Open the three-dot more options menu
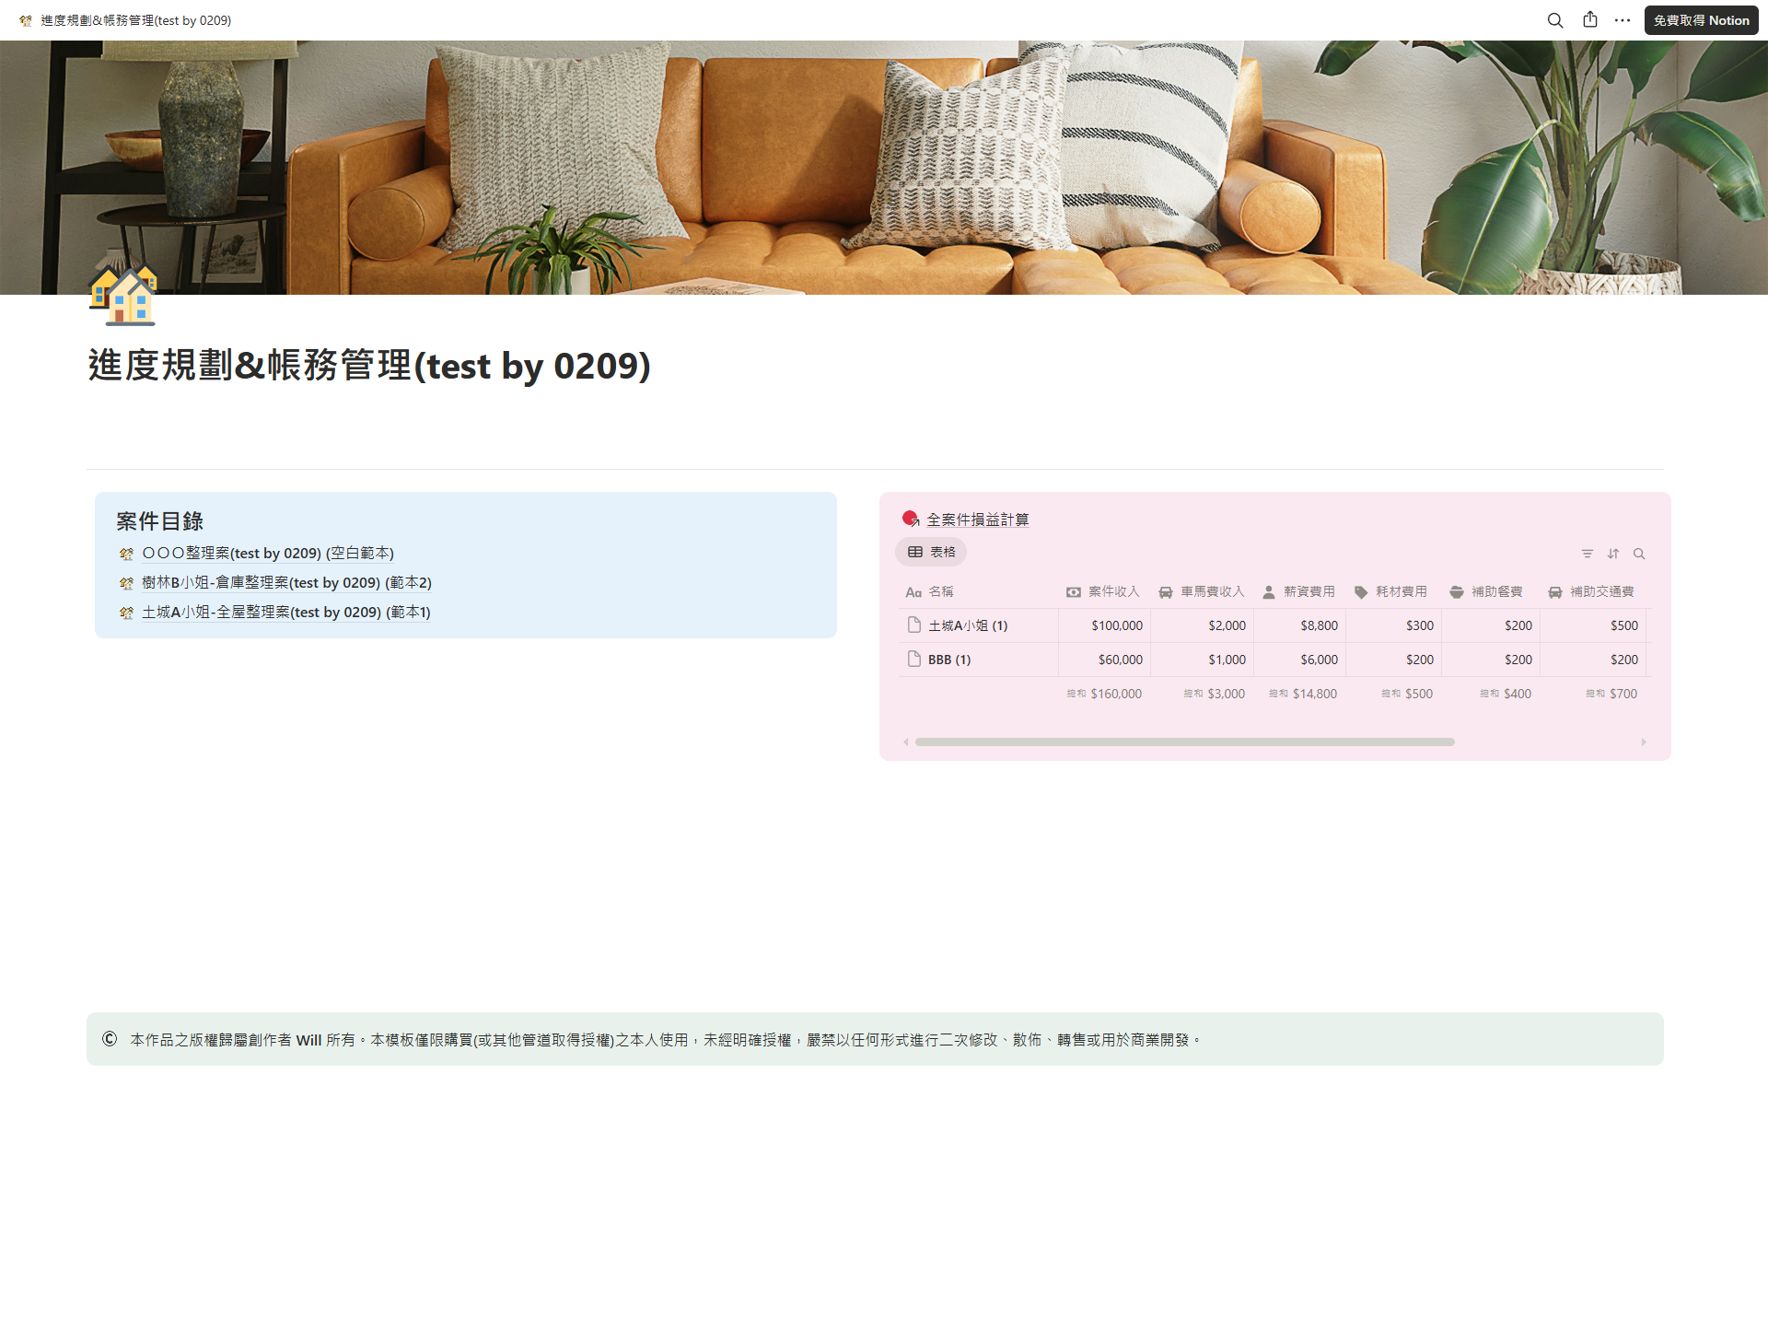This screenshot has width=1768, height=1320. 1623,20
